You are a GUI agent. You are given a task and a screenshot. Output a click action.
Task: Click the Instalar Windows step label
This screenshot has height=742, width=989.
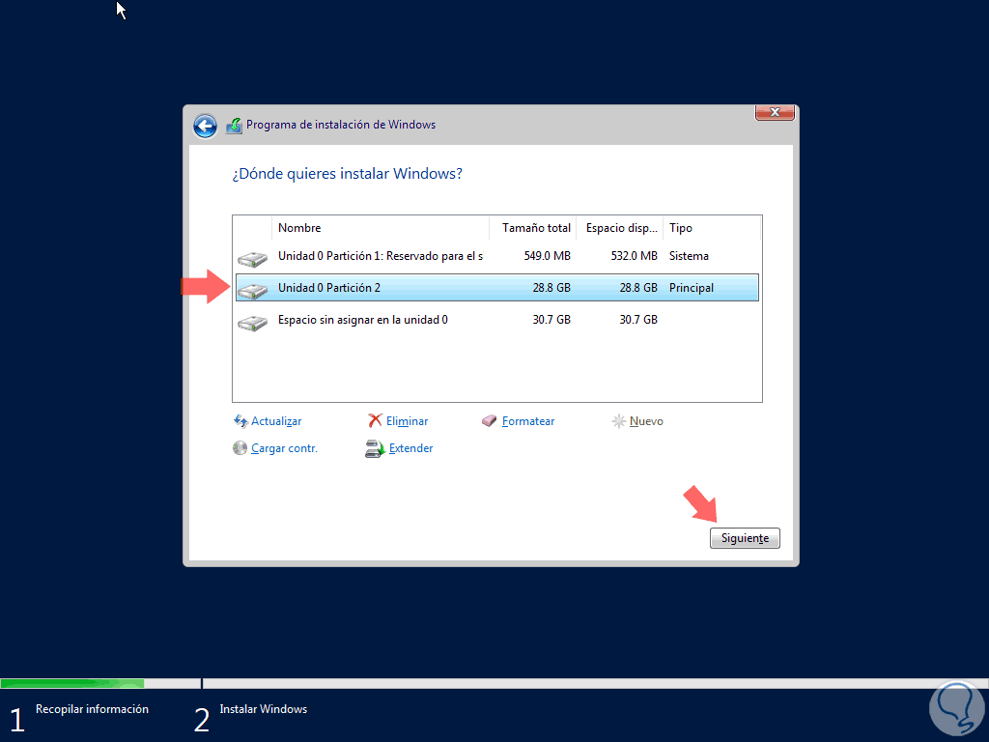point(263,709)
